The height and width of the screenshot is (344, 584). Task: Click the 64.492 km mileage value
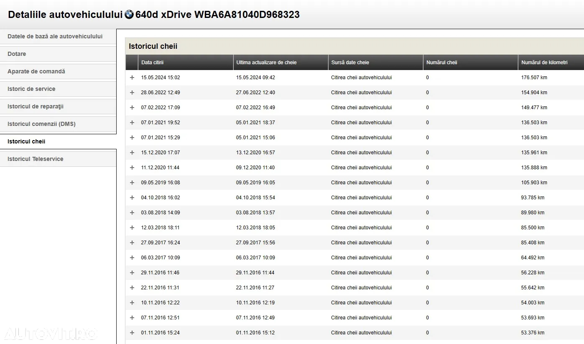click(x=533, y=258)
